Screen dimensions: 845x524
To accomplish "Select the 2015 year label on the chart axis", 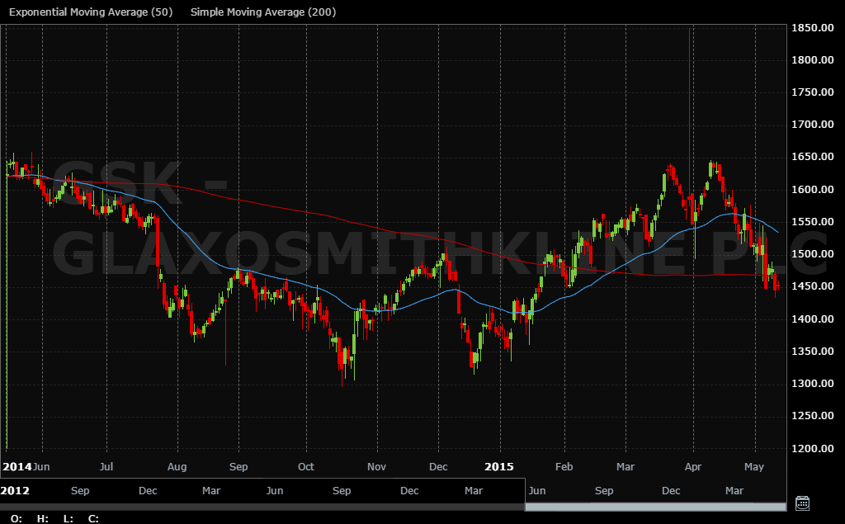I will [499, 466].
